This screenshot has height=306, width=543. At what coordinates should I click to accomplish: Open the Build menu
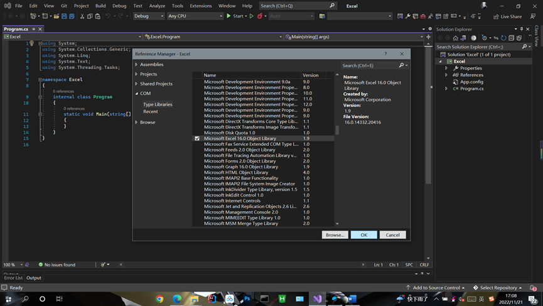(100, 6)
